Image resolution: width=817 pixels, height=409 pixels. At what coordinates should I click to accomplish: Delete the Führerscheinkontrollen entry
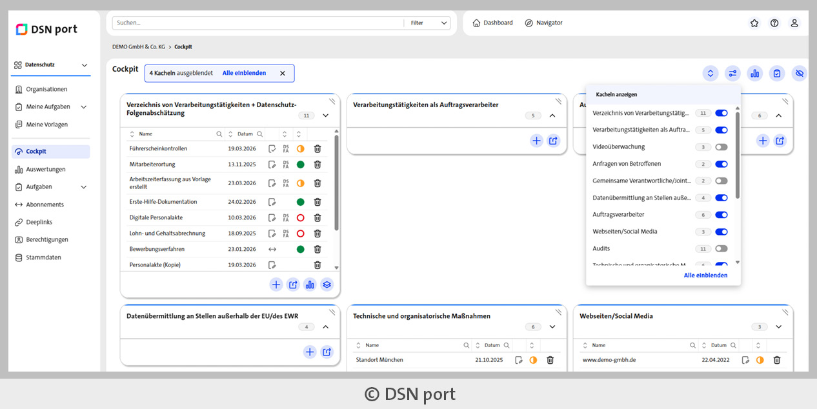pyautogui.click(x=318, y=148)
